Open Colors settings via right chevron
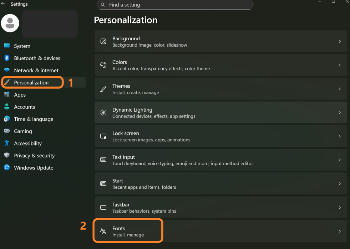The width and height of the screenshot is (350, 249). (339, 65)
